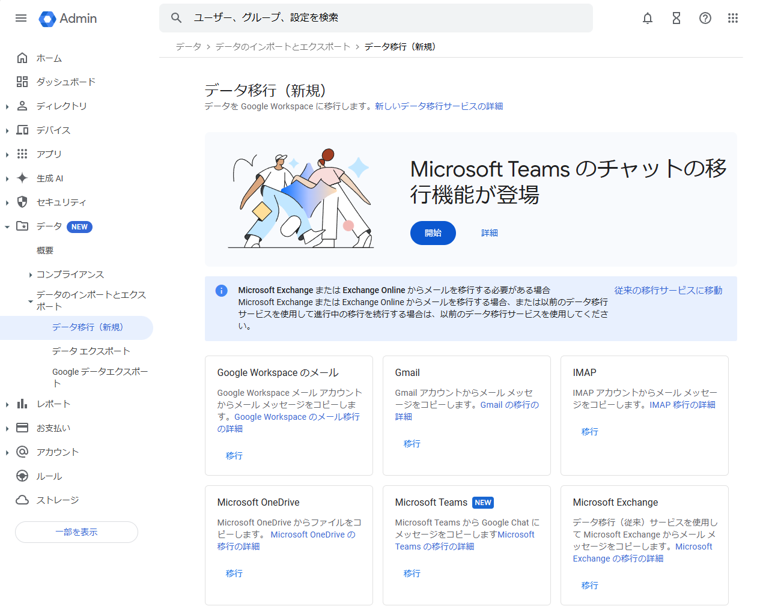Screen dimensions: 769x615
Task: Open the pending tasks hourglass icon
Action: [x=676, y=18]
